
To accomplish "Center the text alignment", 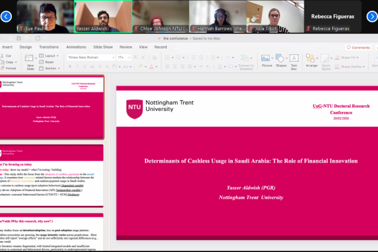I will click(x=175, y=66).
